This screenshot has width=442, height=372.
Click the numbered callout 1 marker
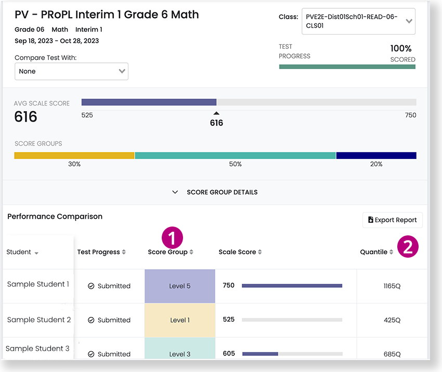click(x=173, y=238)
